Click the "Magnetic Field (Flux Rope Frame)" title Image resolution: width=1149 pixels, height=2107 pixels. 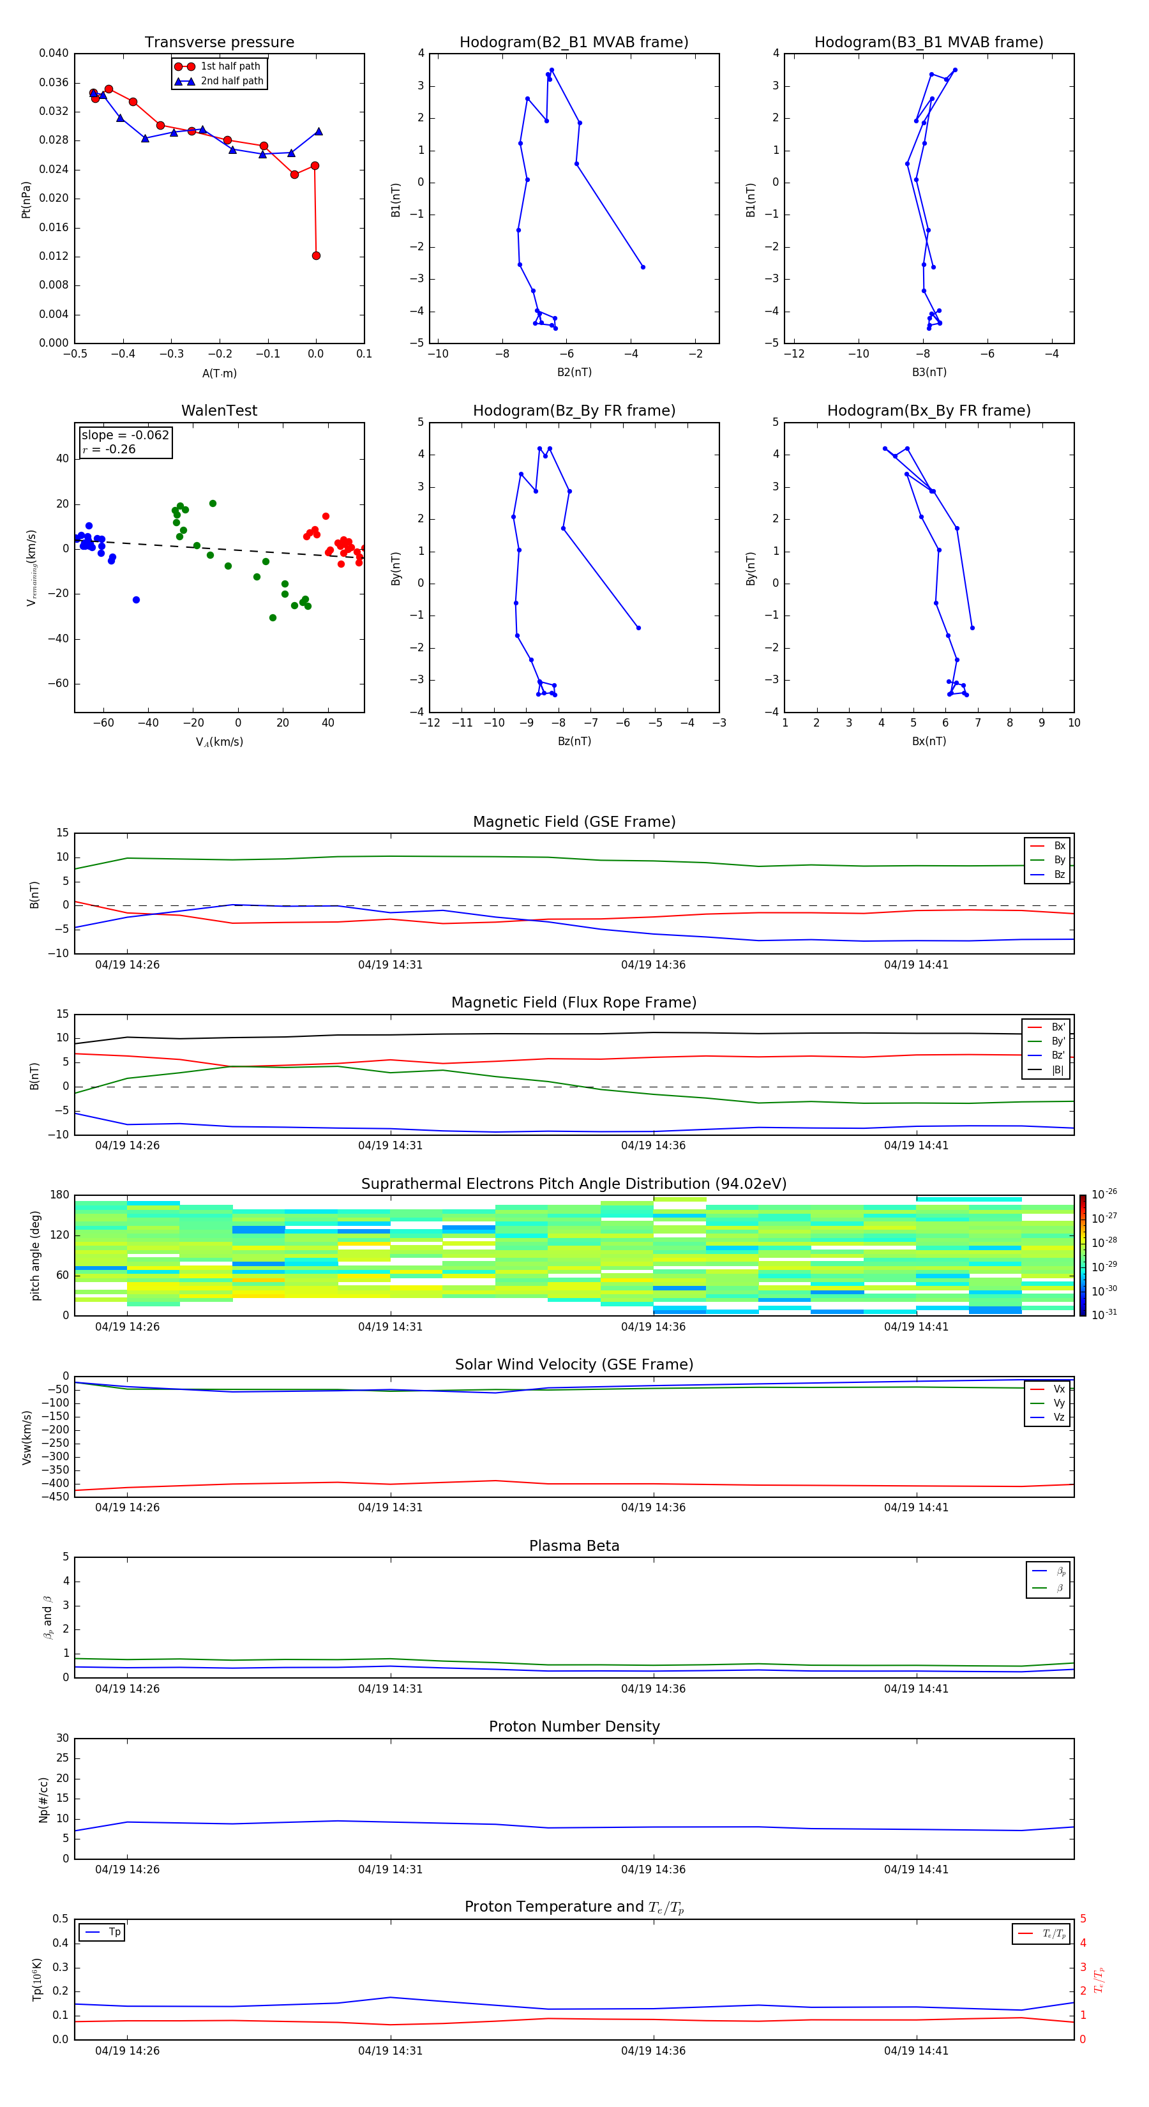574,1003
